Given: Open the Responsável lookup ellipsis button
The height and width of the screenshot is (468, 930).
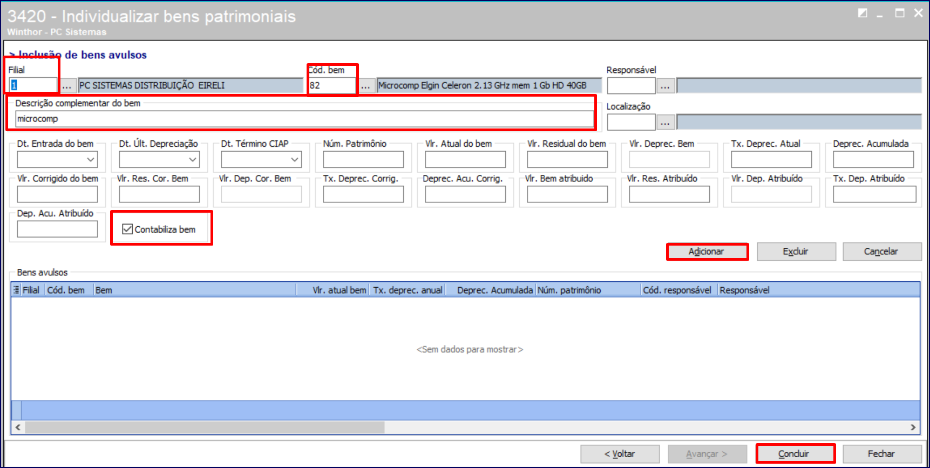Looking at the screenshot, I should 665,86.
